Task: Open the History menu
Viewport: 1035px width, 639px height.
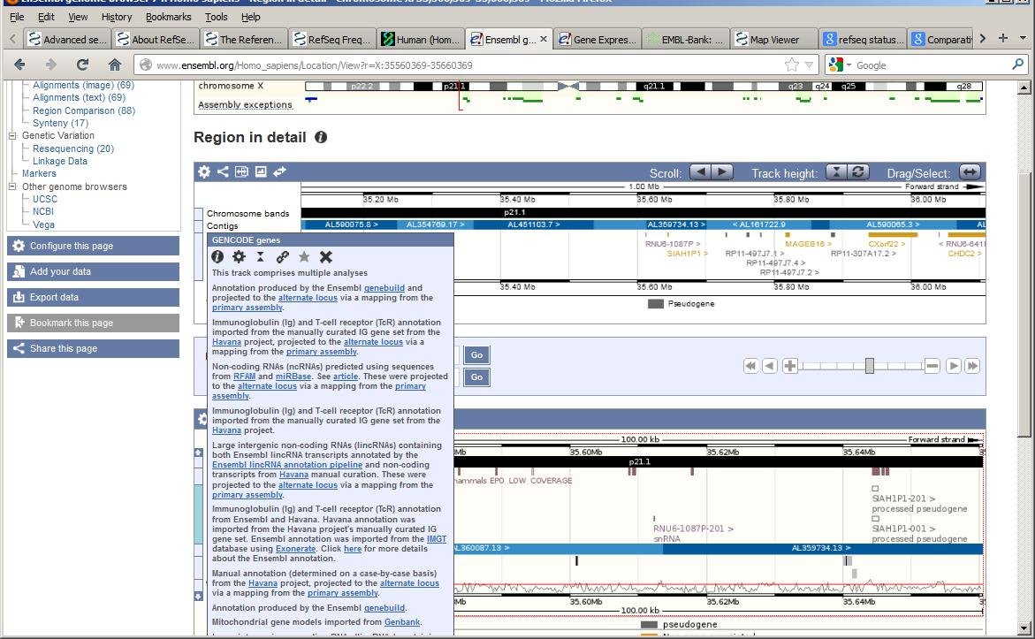Action: (117, 17)
